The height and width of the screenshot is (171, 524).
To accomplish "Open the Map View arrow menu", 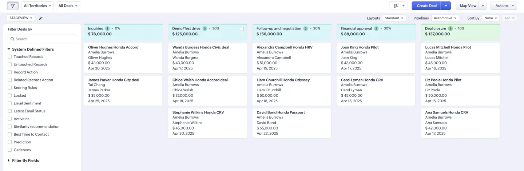I will pyautogui.click(x=483, y=6).
